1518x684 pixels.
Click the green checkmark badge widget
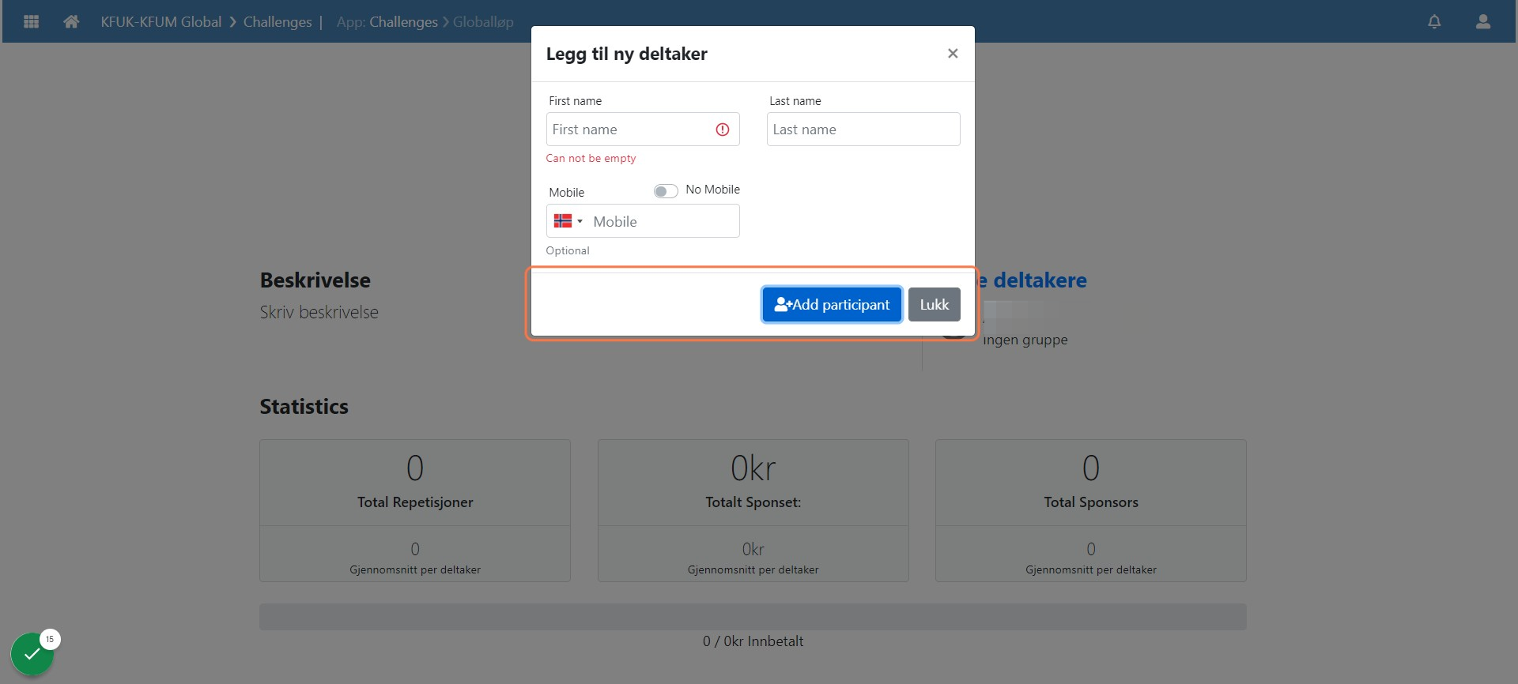click(x=32, y=654)
